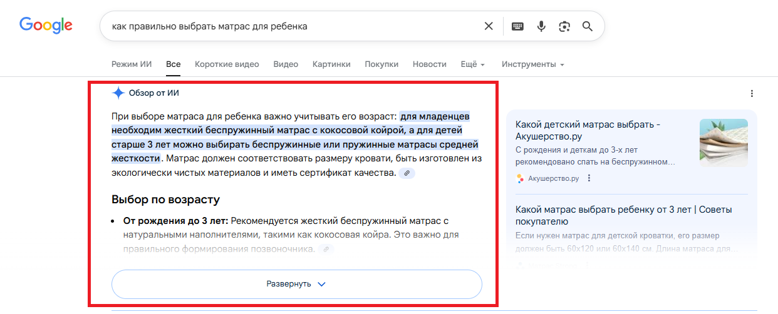Screen dimensions: 778x314
Task: Open the Короткие видео tab
Action: tap(227, 64)
